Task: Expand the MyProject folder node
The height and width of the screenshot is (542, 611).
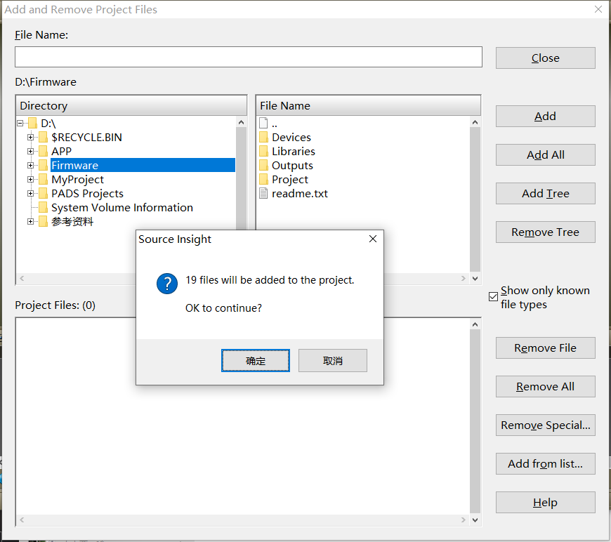Action: click(x=30, y=179)
